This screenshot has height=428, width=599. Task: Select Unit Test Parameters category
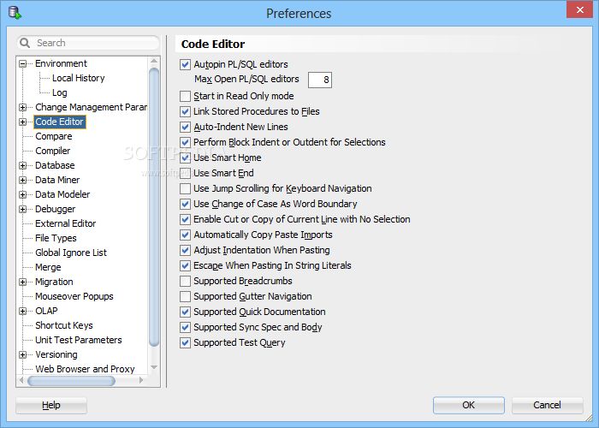coord(79,340)
